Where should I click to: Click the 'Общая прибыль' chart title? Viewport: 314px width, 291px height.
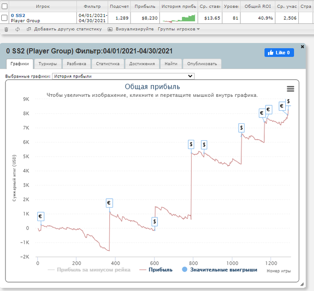pos(153,87)
